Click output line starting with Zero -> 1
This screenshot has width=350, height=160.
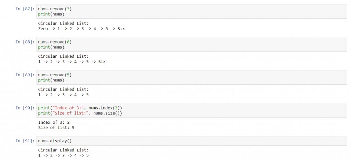tap(81, 29)
